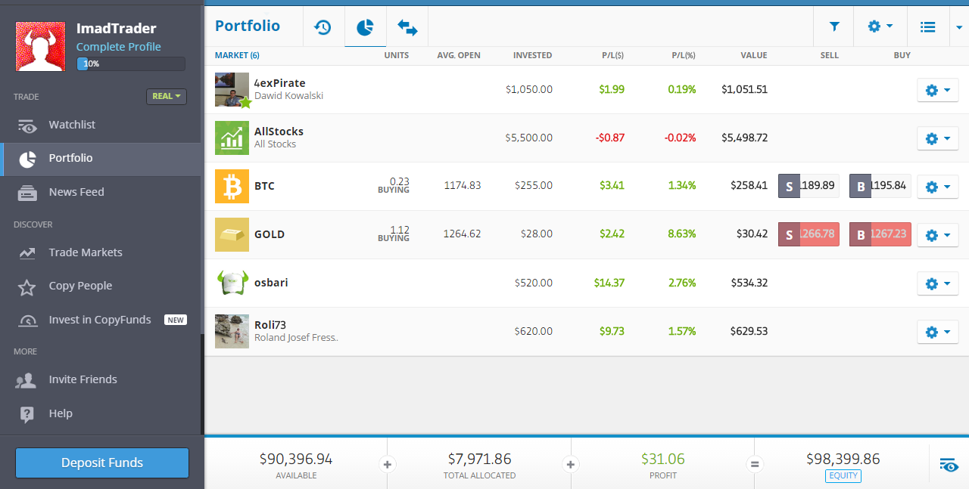Click the profile completion progress bar
This screenshot has width=969, height=489.
tap(131, 64)
